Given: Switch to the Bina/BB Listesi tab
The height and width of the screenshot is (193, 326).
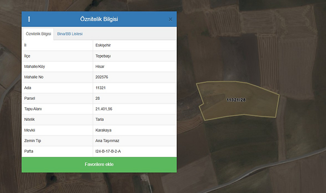Looking at the screenshot, I should (x=70, y=34).
